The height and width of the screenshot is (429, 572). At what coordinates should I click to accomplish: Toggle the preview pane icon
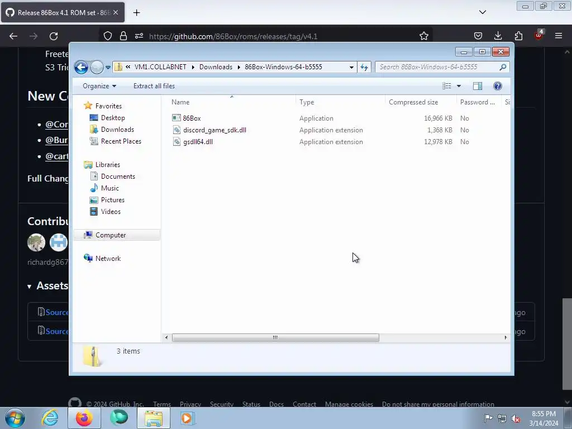477,86
